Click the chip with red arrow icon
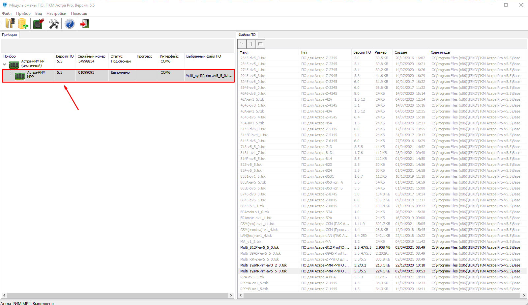Image resolution: width=528 pixels, height=305 pixels. (x=38, y=24)
